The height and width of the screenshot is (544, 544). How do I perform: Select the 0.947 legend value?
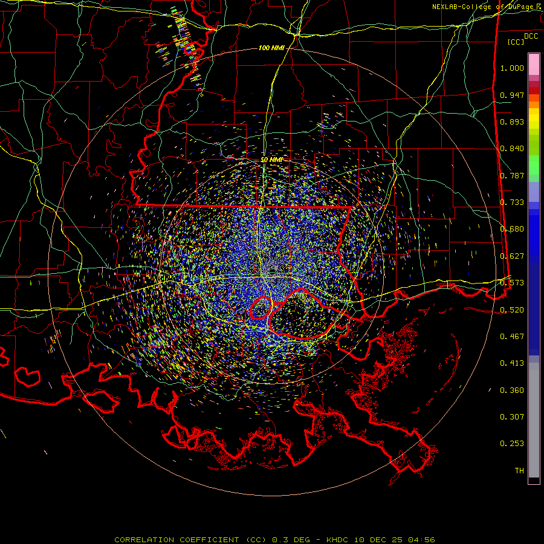(512, 95)
